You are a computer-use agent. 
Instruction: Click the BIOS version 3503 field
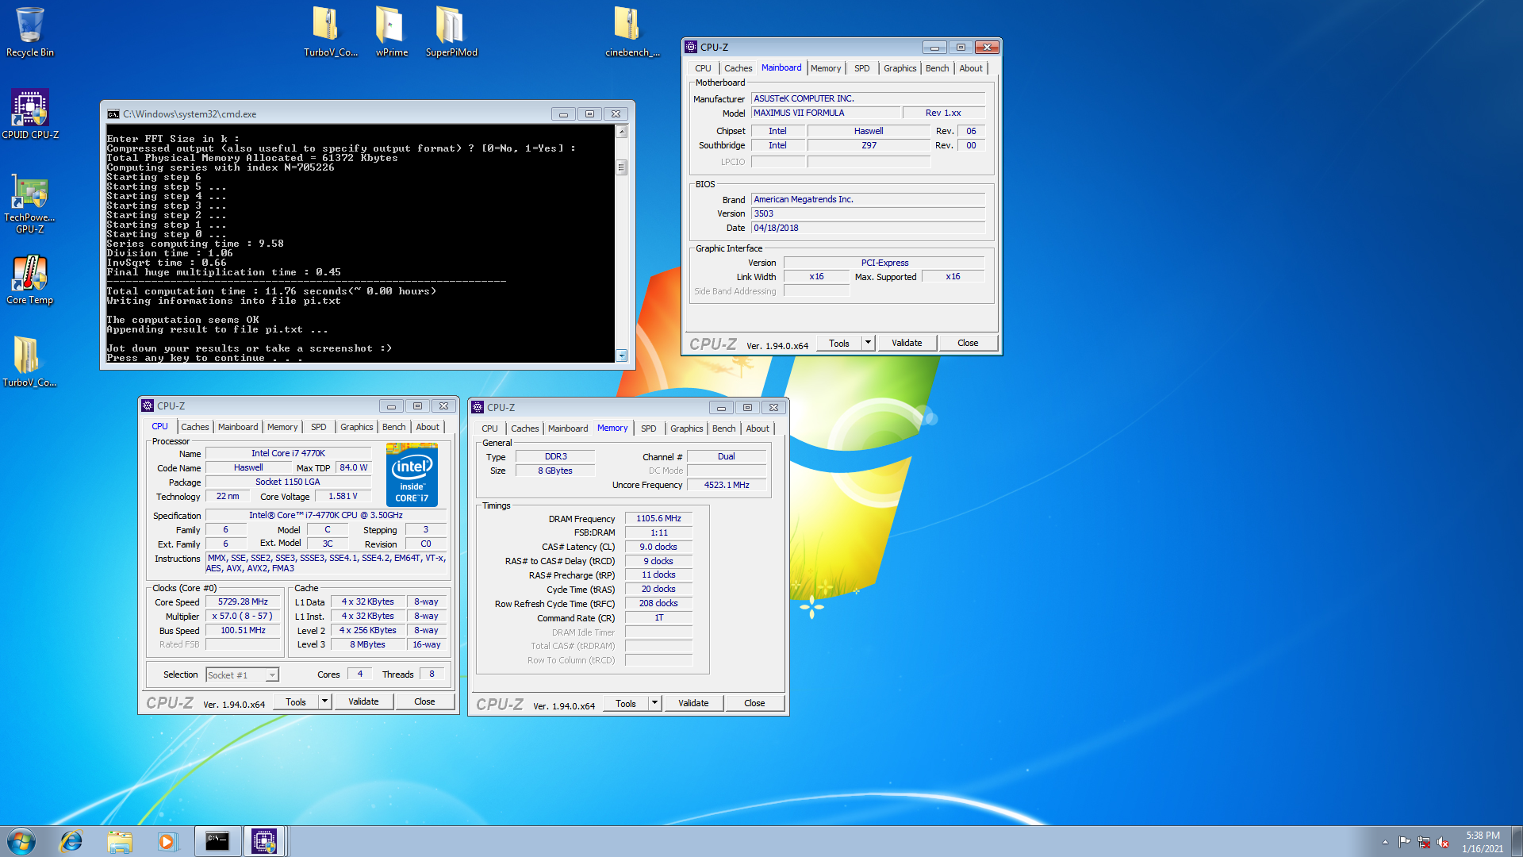868,214
